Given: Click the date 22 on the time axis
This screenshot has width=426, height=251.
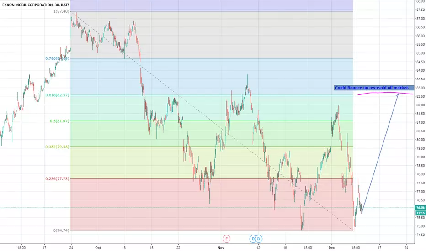Looking at the screenshot, I should (178, 248).
